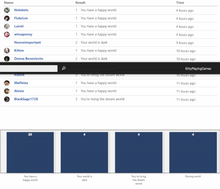Open KittyPlayingGames account link
This screenshot has height=189, width=220.
198,69
